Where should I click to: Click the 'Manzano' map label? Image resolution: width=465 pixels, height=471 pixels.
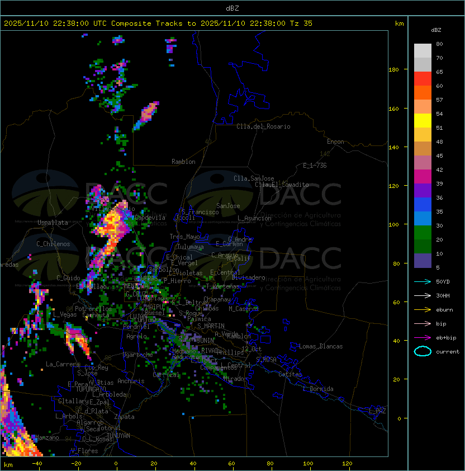pyautogui.click(x=47, y=437)
